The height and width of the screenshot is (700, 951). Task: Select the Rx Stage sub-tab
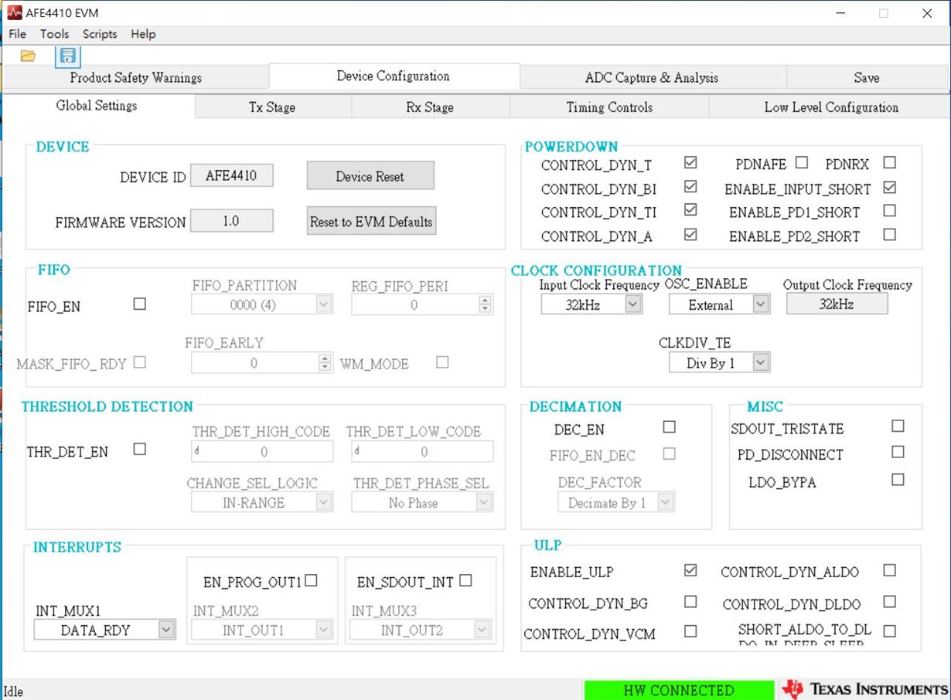click(430, 107)
